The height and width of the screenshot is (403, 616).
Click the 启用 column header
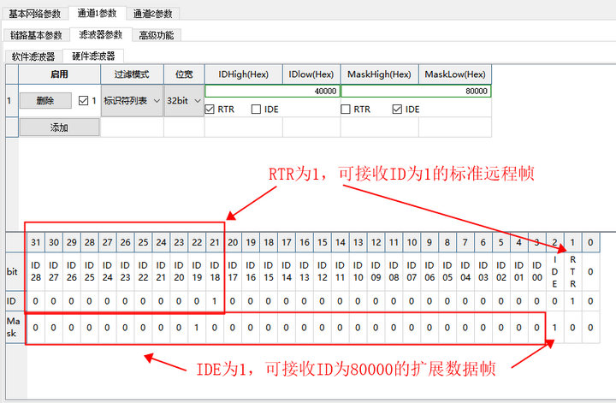(x=59, y=74)
